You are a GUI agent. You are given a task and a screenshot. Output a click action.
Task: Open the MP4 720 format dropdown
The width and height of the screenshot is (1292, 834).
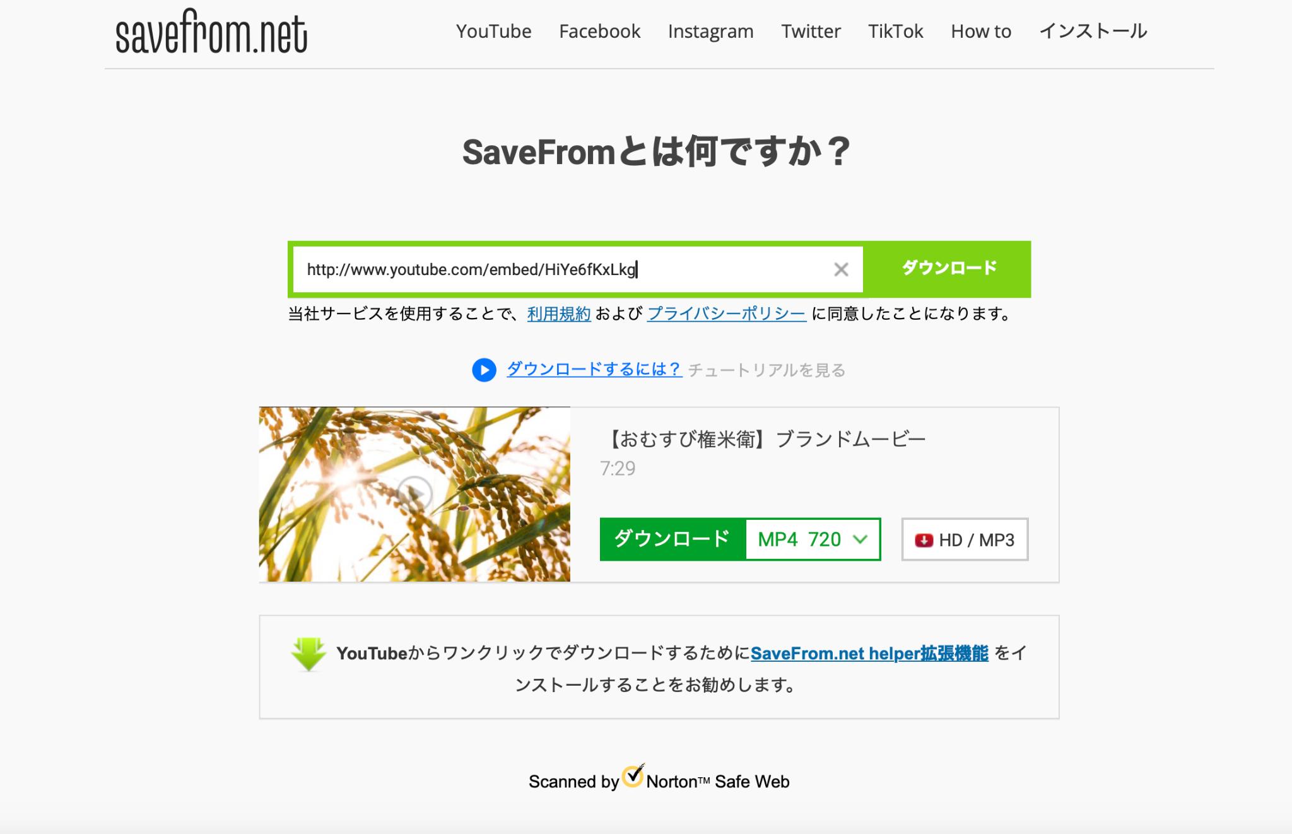813,539
